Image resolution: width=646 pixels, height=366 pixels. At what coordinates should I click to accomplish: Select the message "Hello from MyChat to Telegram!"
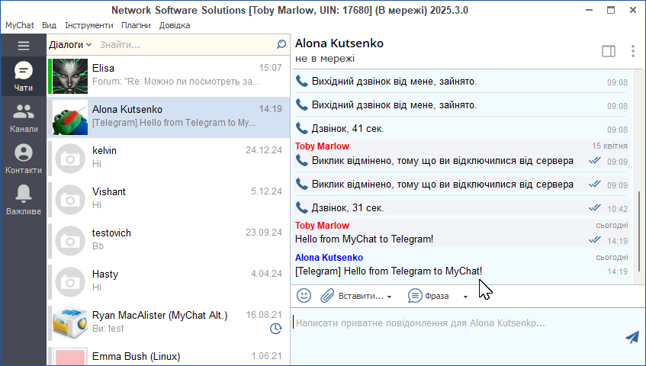pos(365,239)
